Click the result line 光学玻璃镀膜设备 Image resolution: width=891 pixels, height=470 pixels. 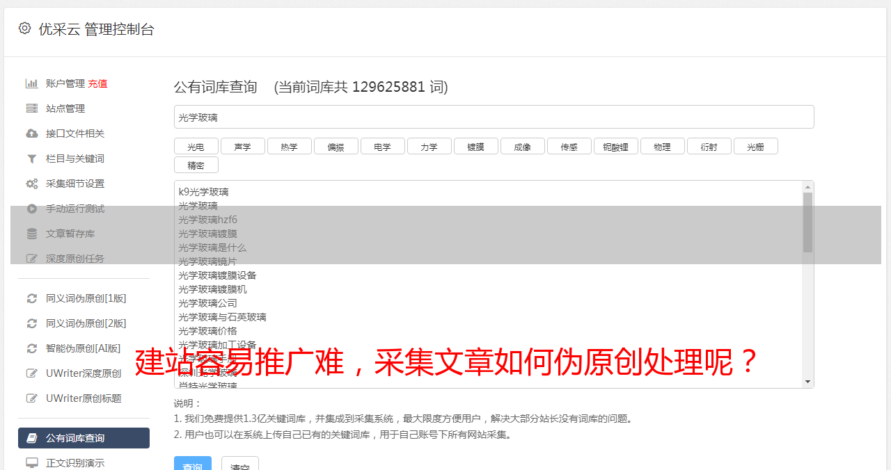(217, 275)
